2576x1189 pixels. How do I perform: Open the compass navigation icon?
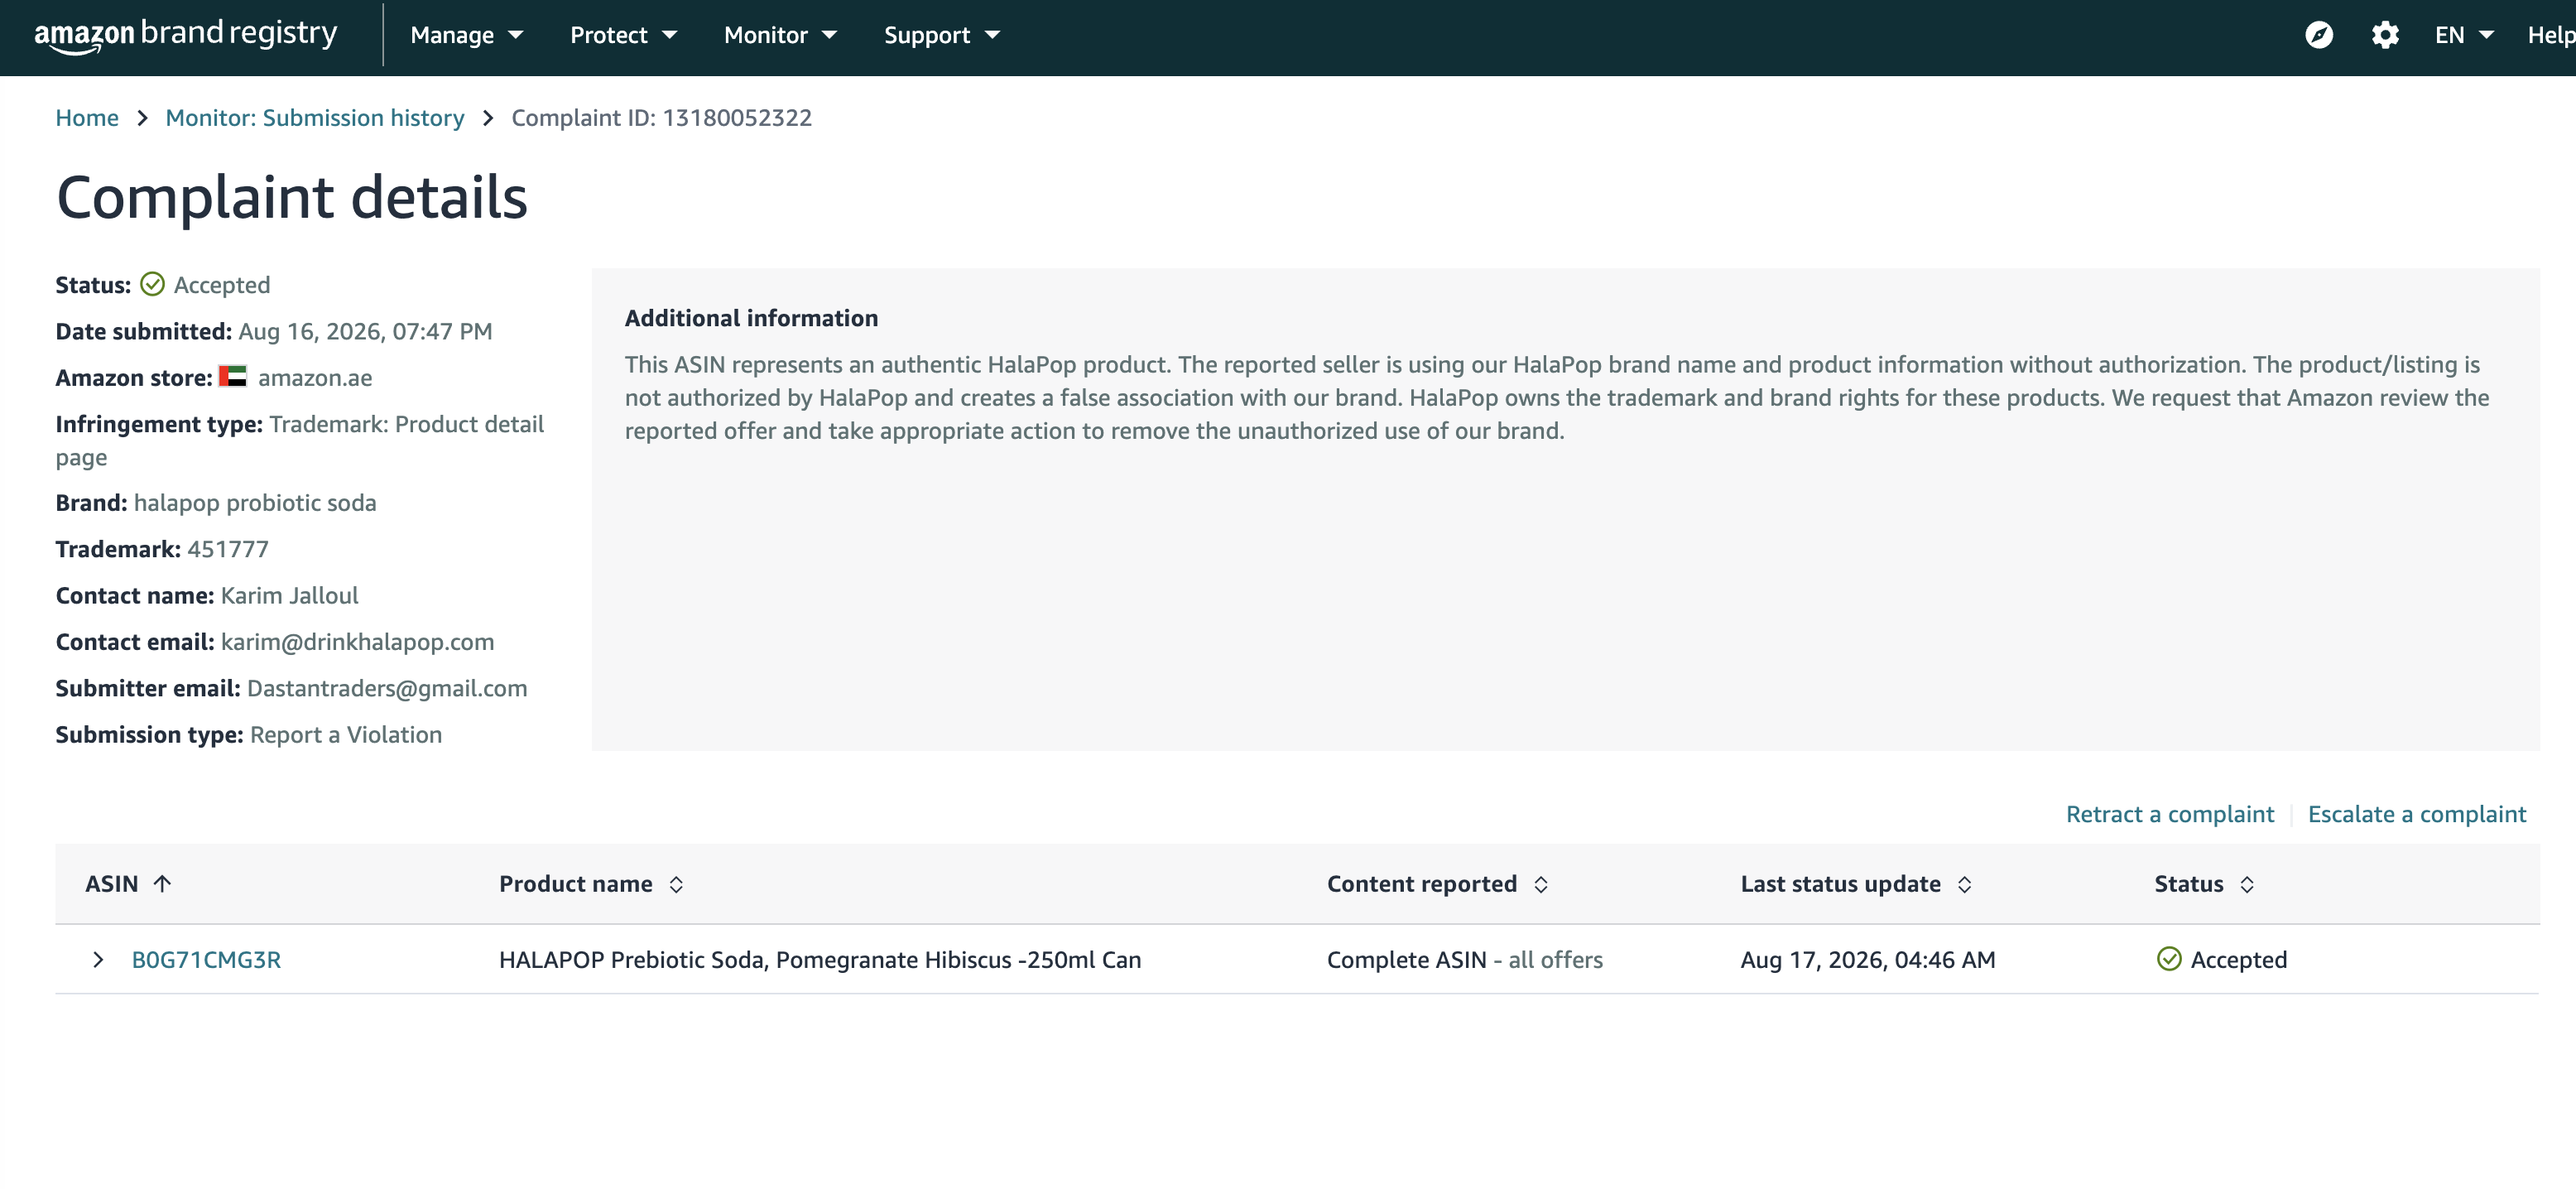[2319, 35]
